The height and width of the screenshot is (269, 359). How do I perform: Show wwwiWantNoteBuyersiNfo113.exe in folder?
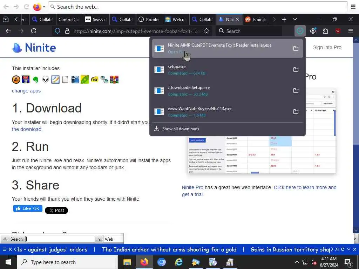[296, 112]
